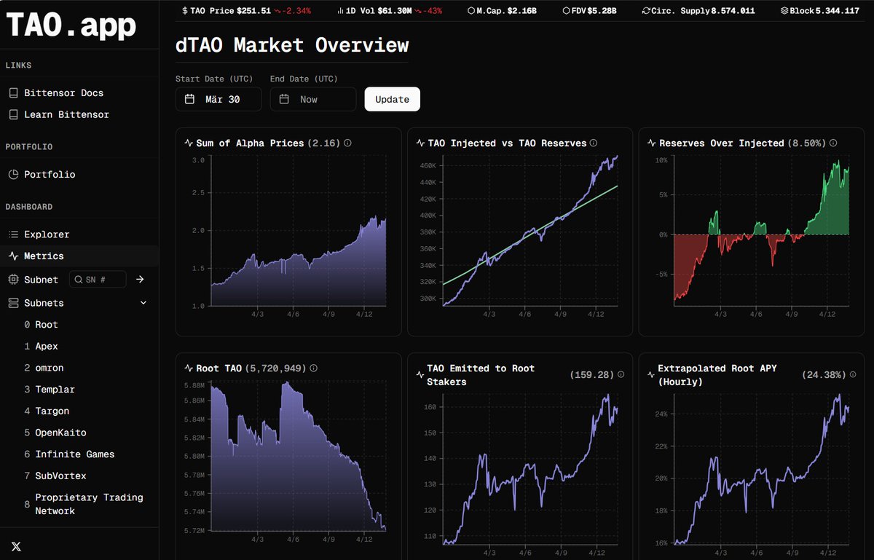Go to Portfolio page
This screenshot has height=560, width=874.
point(50,175)
